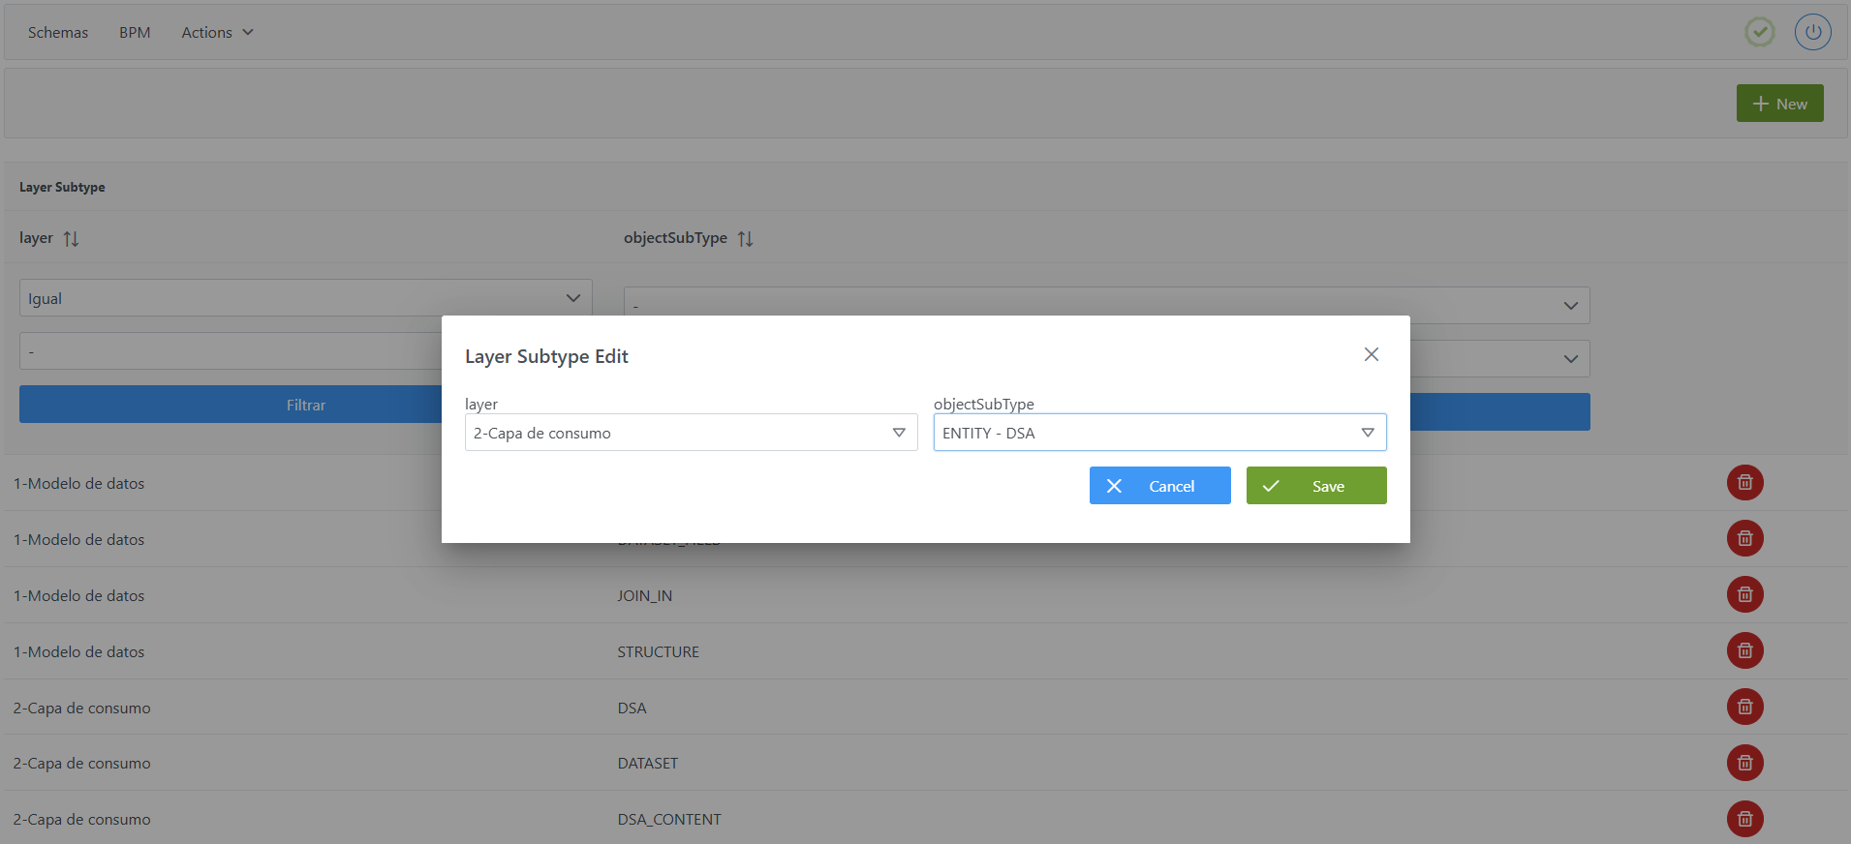Image resolution: width=1851 pixels, height=844 pixels.
Task: Delete the STRUCTURE row via its trash icon
Action: tap(1744, 650)
